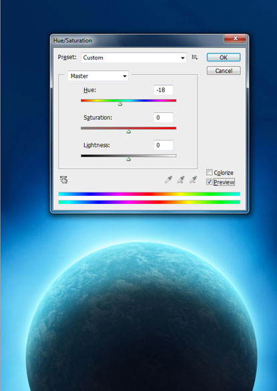277x391 pixels.
Task: Close the Hue/Saturation dialog
Action: (x=235, y=38)
